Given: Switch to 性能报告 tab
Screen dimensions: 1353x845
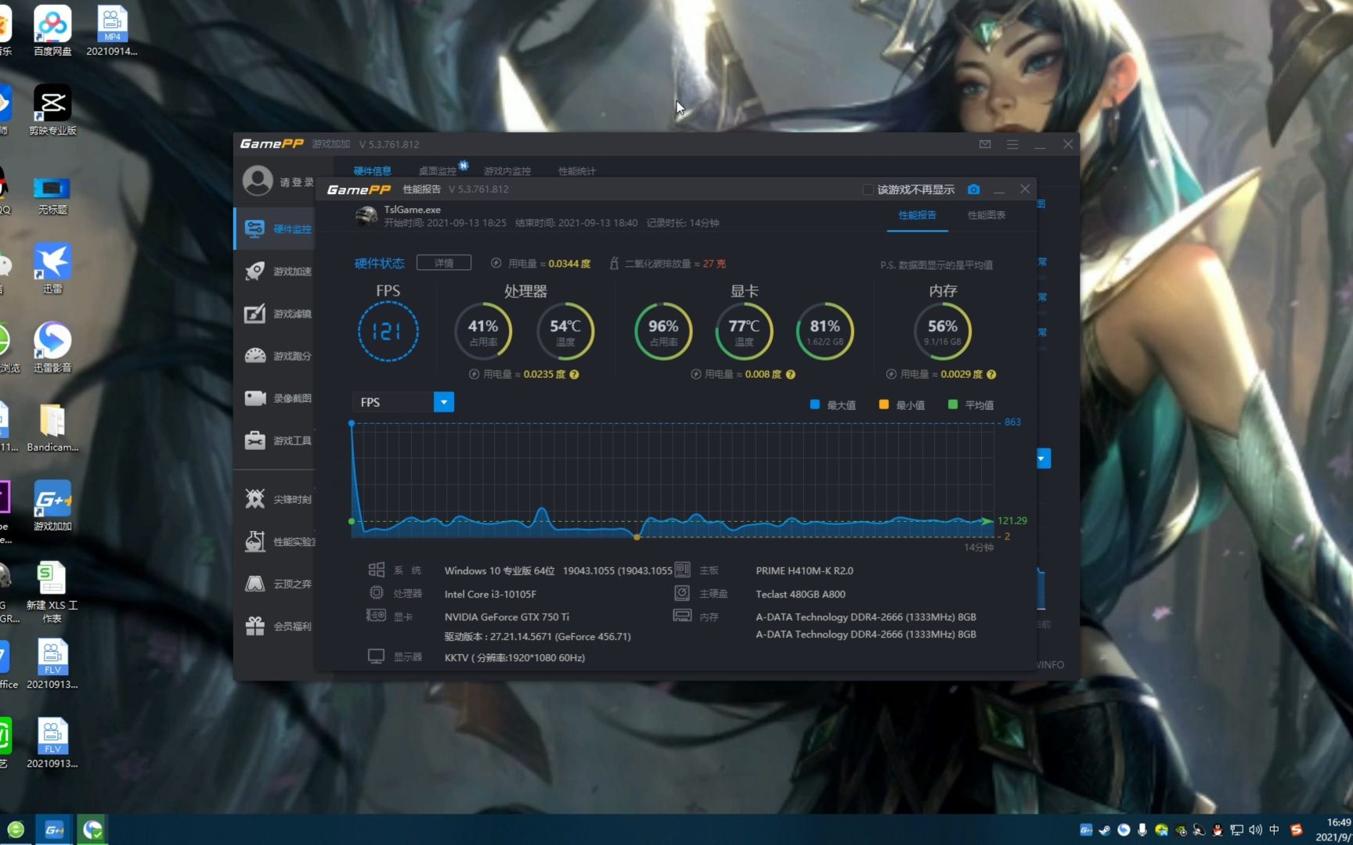Looking at the screenshot, I should [917, 215].
